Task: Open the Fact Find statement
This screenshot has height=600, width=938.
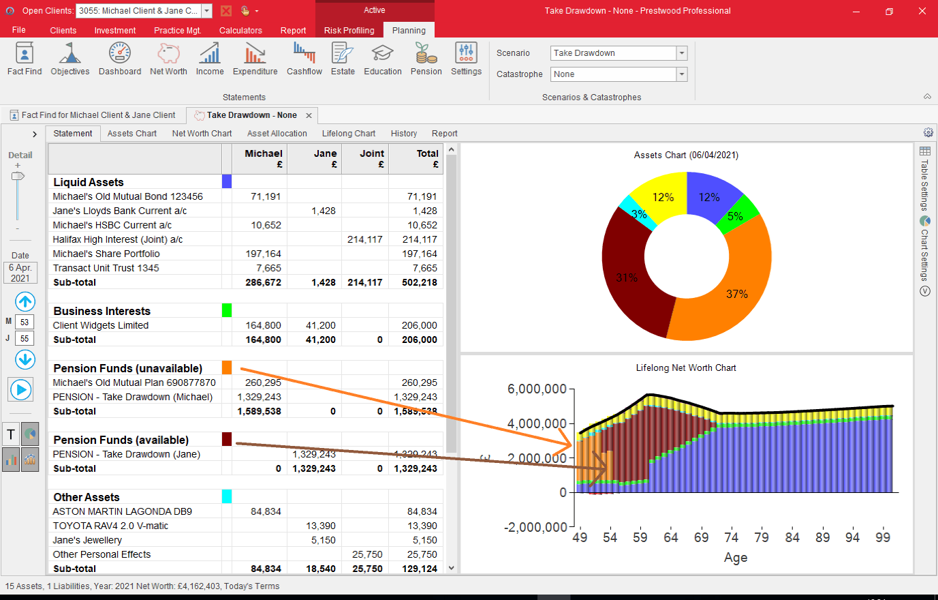Action: tap(25, 59)
